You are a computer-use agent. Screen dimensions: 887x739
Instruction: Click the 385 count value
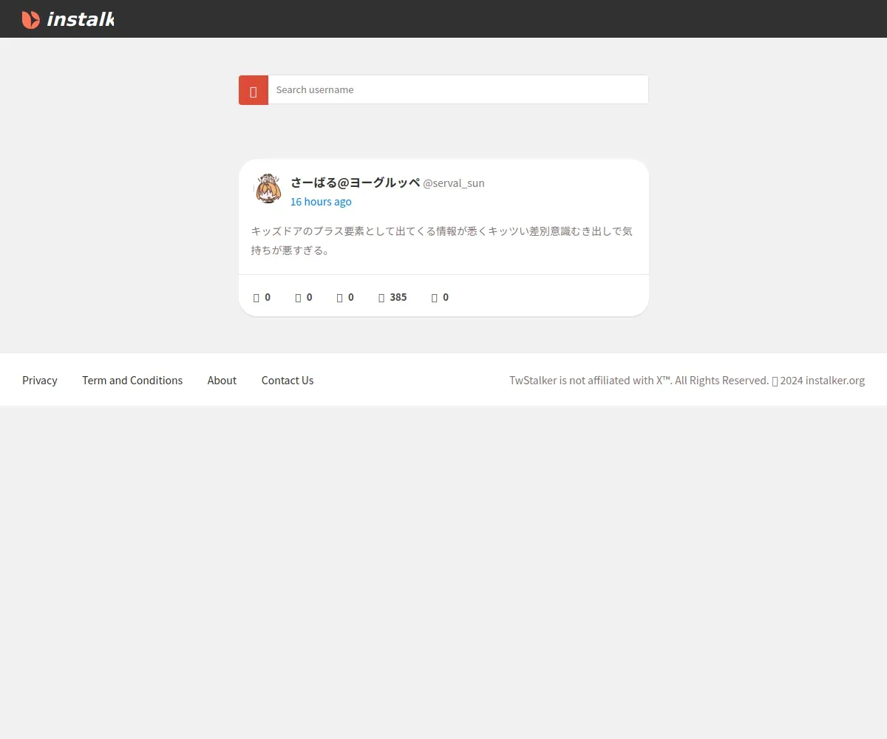coord(398,297)
